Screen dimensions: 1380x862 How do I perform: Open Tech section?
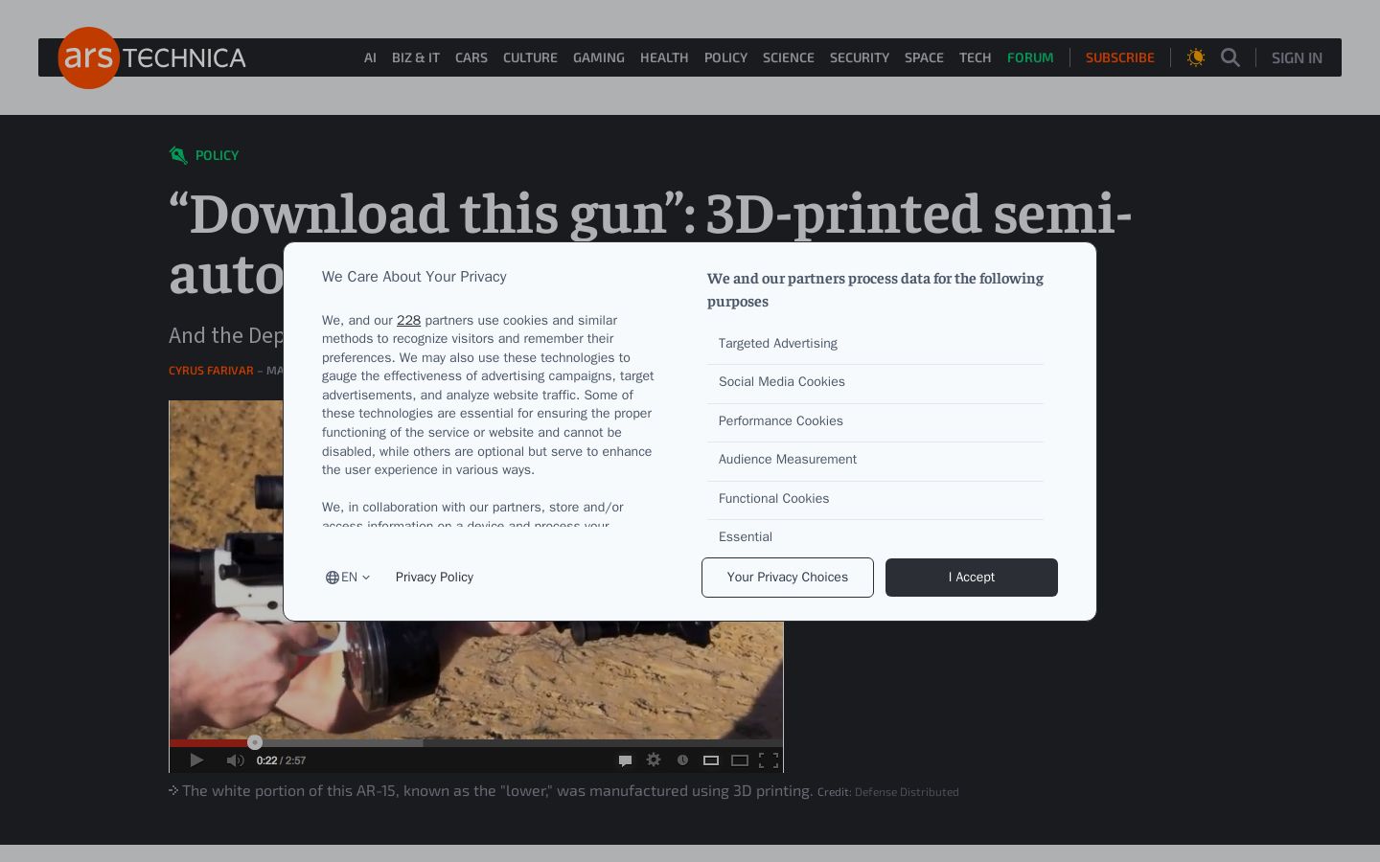[x=976, y=57]
